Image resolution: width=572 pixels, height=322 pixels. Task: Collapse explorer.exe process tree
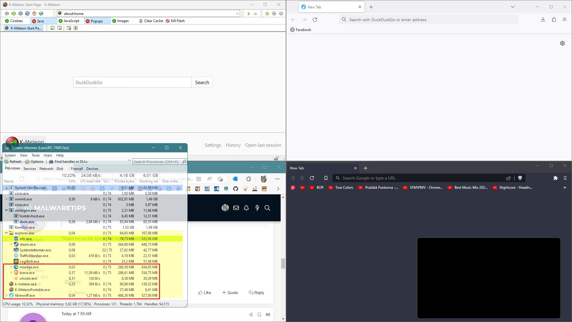coord(7,233)
